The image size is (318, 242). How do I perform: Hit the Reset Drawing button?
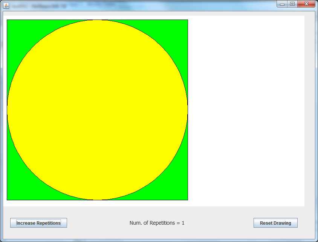pyautogui.click(x=275, y=223)
